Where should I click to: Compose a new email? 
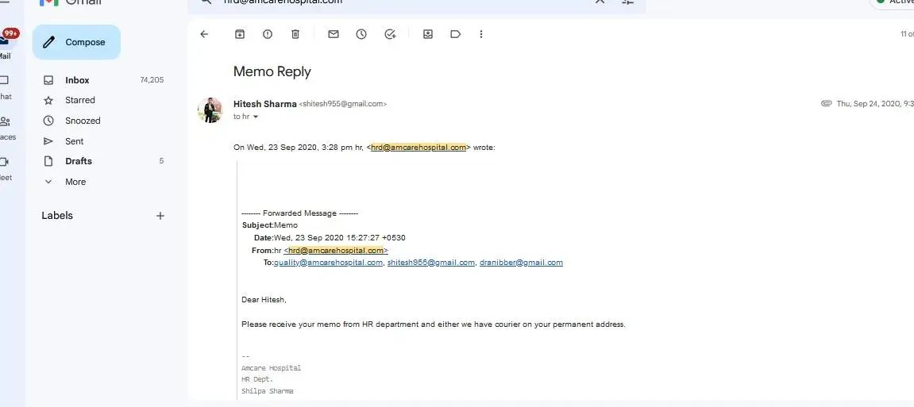76,42
